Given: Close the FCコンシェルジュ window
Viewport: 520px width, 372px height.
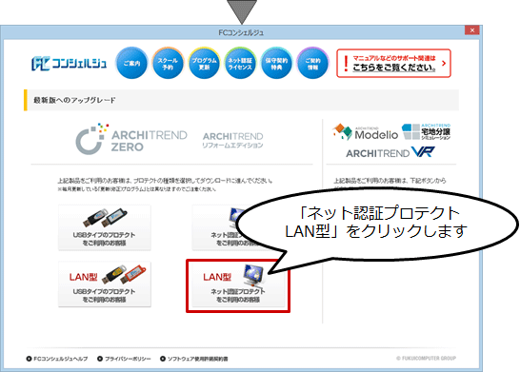Looking at the screenshot, I should tap(472, 30).
